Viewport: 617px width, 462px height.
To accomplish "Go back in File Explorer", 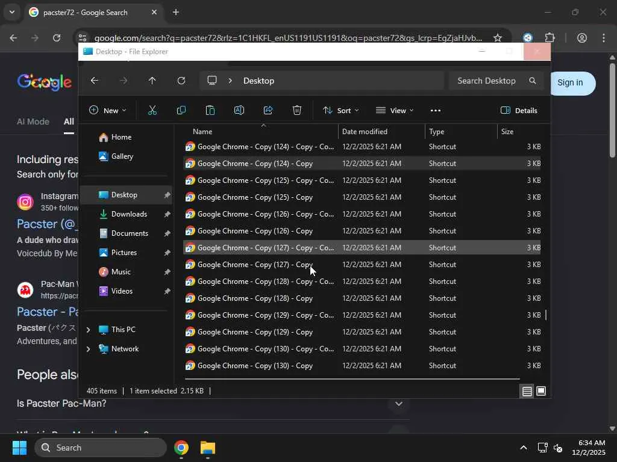I will click(95, 81).
